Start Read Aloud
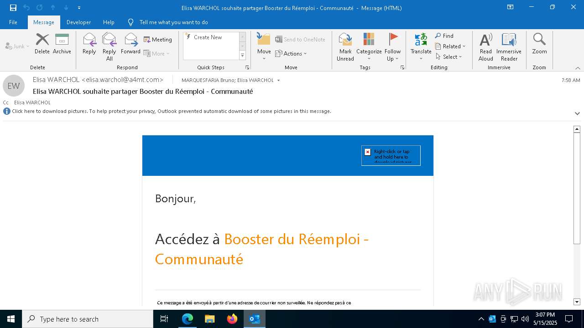Viewport: 584px width, 328px height. coord(485,46)
